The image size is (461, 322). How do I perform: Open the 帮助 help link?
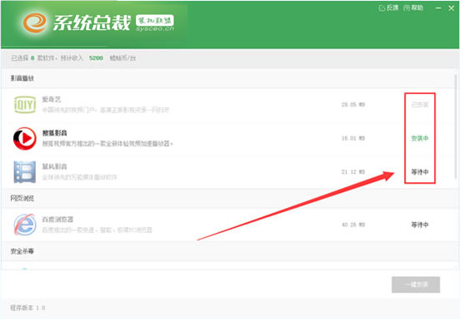point(413,8)
